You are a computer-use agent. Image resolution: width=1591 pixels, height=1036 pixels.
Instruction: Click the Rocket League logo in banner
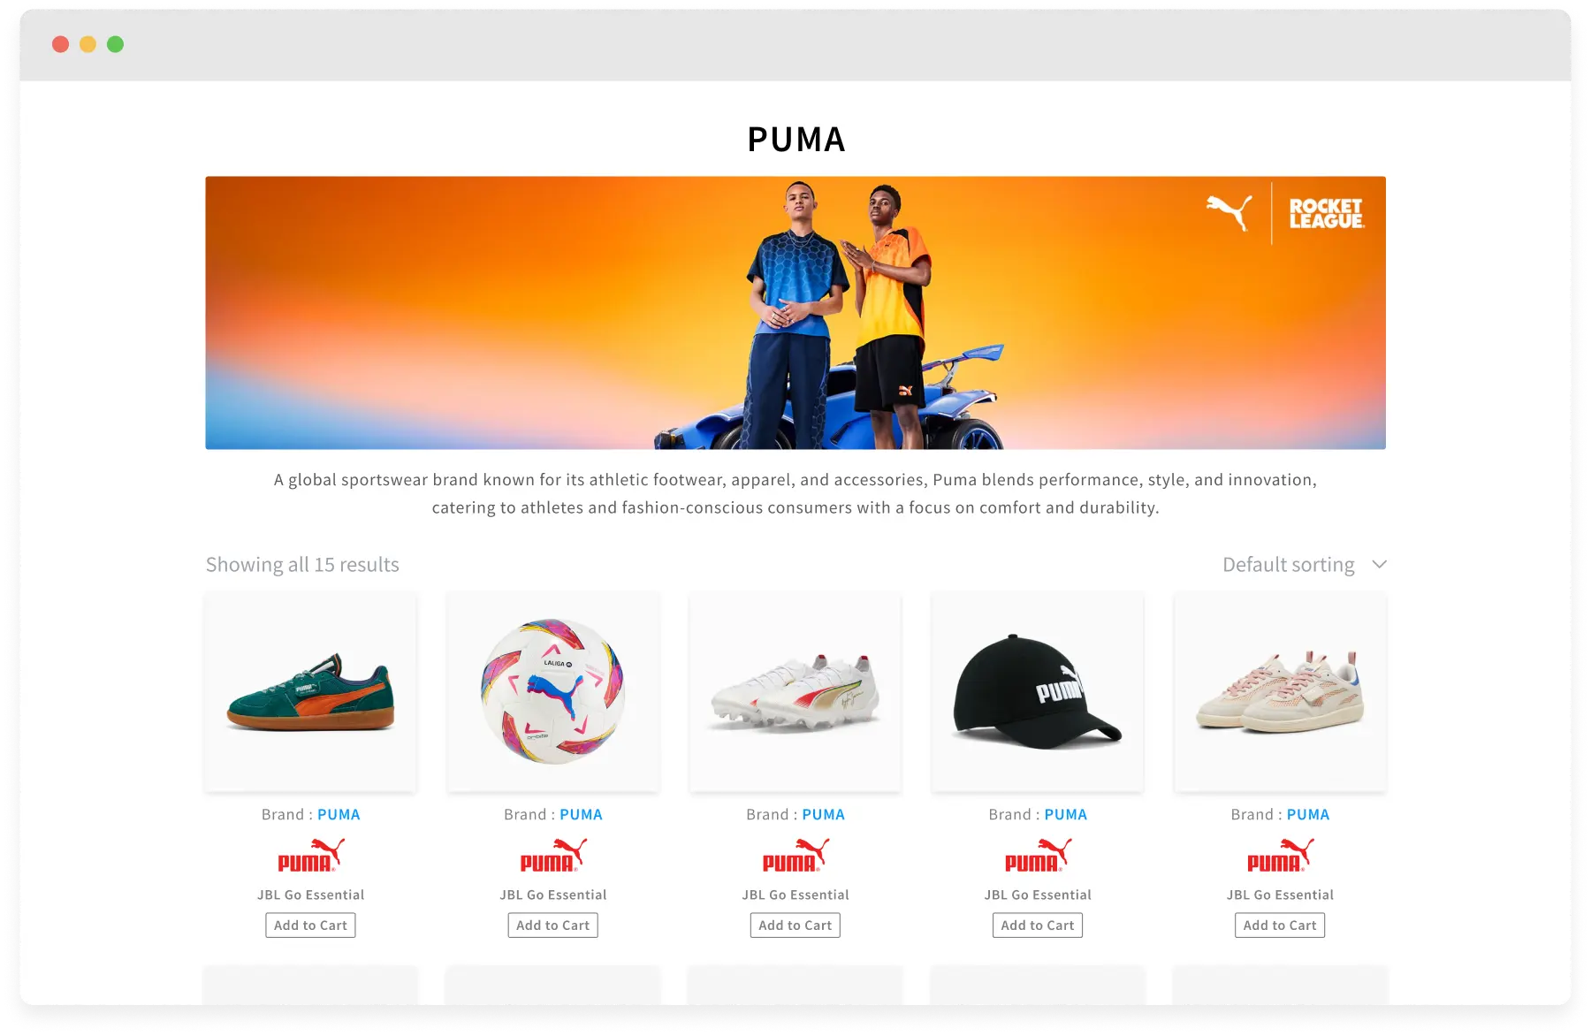click(x=1326, y=213)
